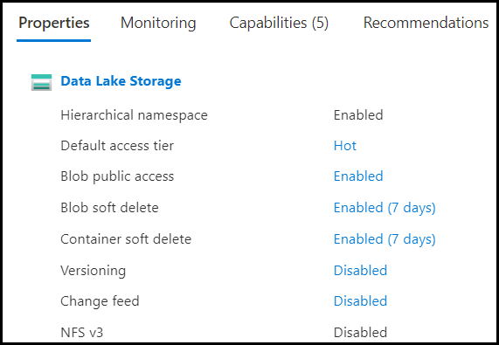
Task: Select the Change feed property label
Action: click(100, 301)
